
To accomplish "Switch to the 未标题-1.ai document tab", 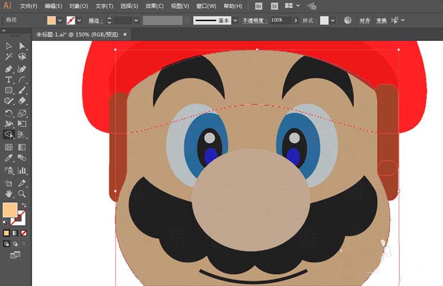I will [x=77, y=34].
